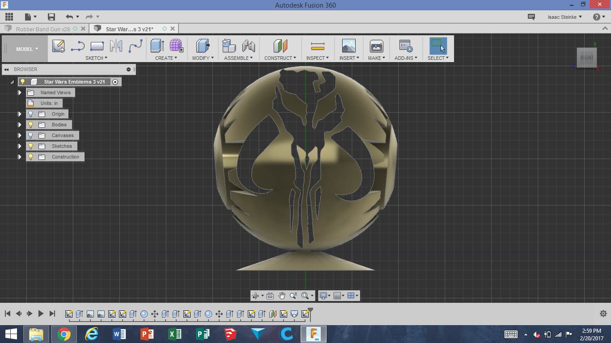Open the Scripts and Add-Ins icon
611x343 pixels.
[x=406, y=46]
